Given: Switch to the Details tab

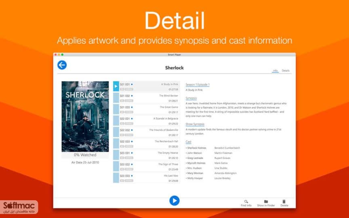Looking at the screenshot, I should (x=286, y=71).
